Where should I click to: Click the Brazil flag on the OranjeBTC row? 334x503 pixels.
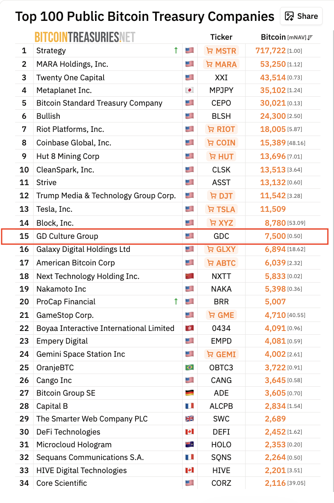point(189,367)
